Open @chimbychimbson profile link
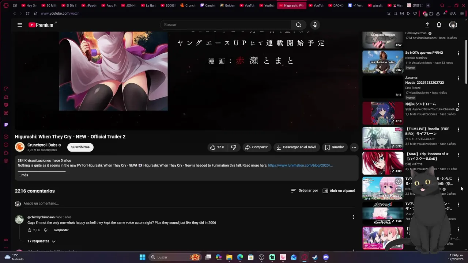Screen dimensions: 468x263 click(x=41, y=217)
